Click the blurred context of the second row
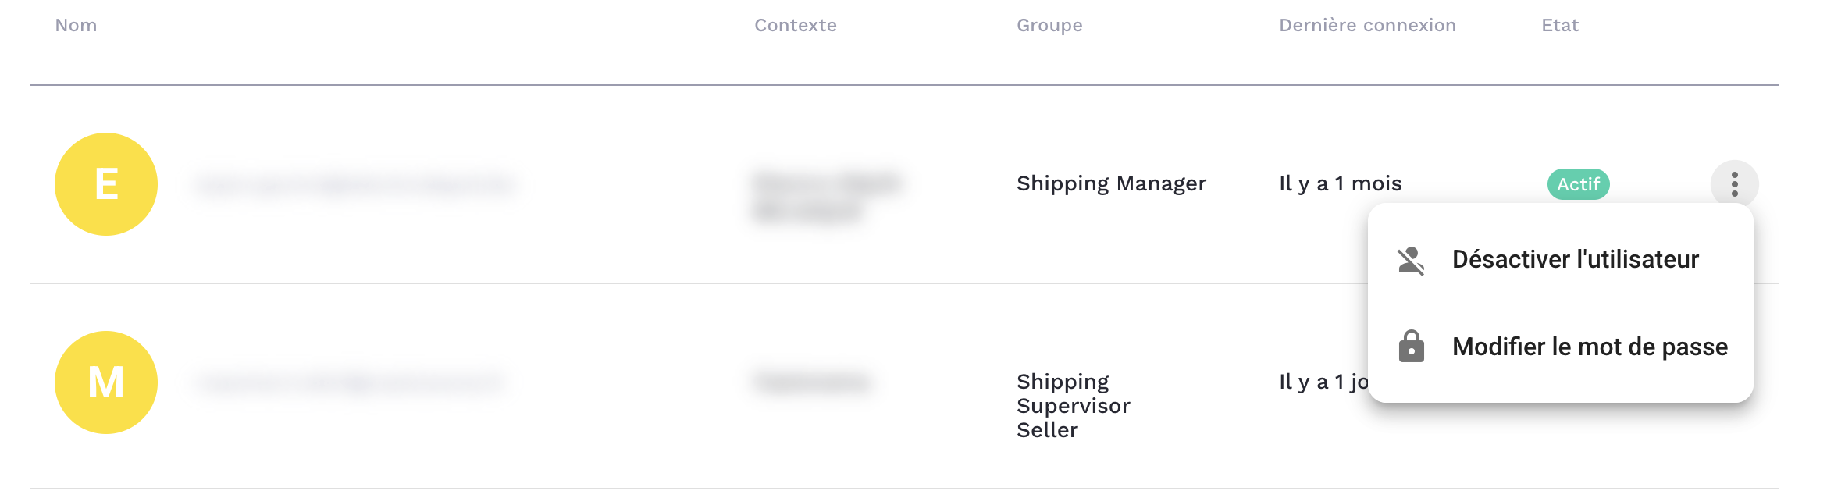1827x498 pixels. (812, 382)
